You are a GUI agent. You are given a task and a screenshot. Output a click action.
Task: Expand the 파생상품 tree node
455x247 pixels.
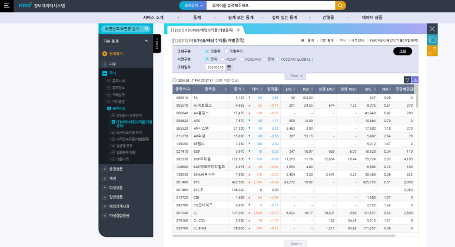point(105,187)
